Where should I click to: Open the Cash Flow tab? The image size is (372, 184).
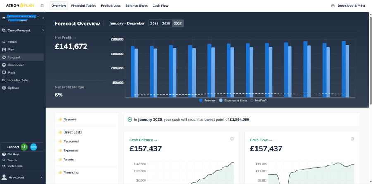(x=160, y=5)
